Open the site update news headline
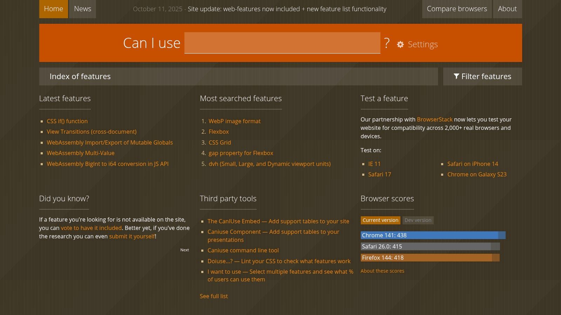Screen dimensions: 561x315 coord(287,9)
